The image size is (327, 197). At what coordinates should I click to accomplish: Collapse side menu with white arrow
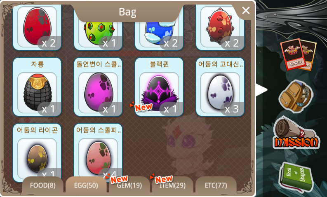click(261, 90)
